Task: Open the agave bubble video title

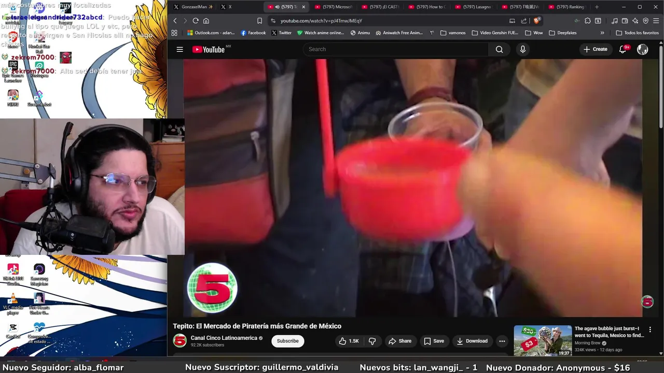Action: pyautogui.click(x=609, y=332)
